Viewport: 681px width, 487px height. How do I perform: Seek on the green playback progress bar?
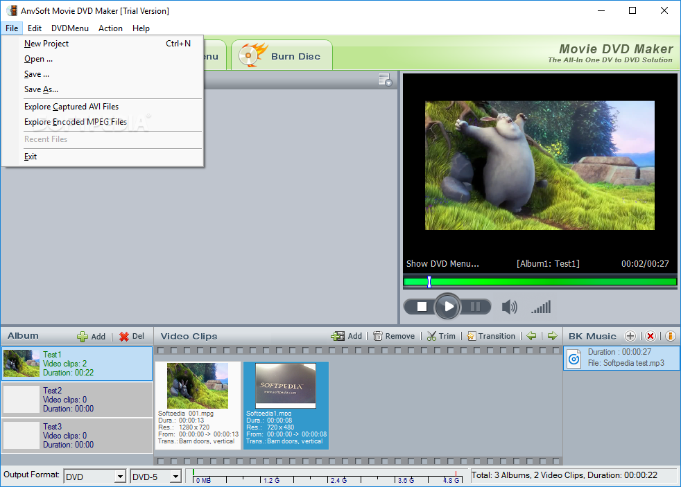click(x=540, y=282)
